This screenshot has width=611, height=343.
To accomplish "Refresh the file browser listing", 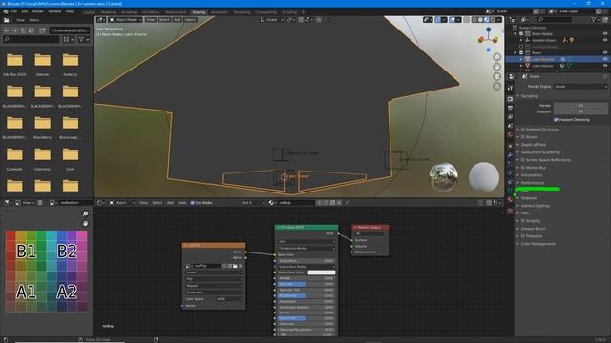I will pos(32,30).
